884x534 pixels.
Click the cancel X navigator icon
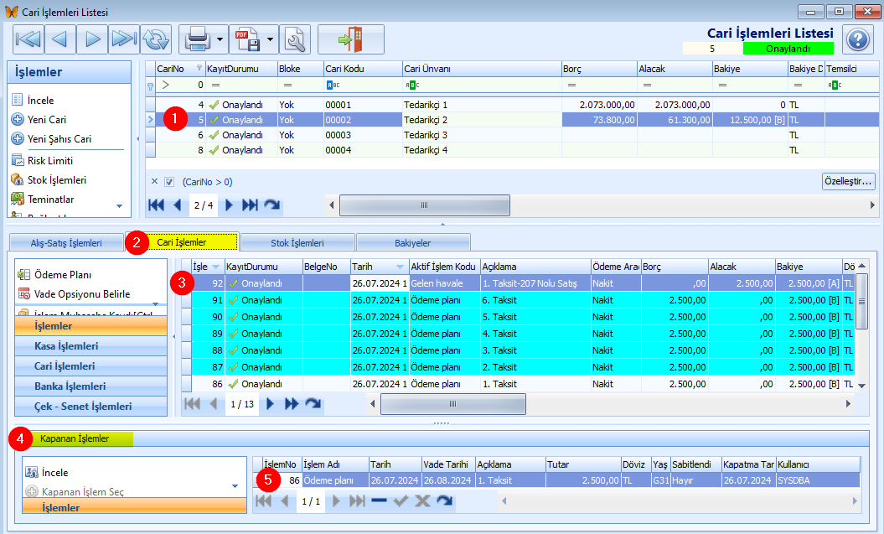(x=422, y=500)
